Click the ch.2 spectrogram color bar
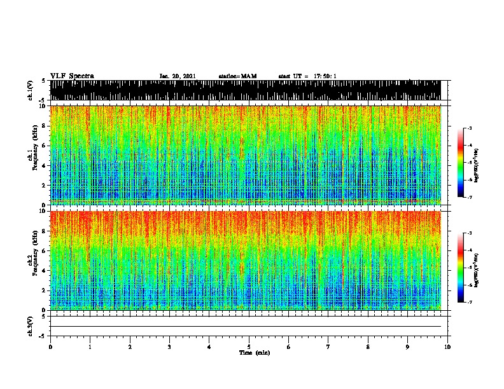Viewport: 504px width, 389px height. pos(460,268)
